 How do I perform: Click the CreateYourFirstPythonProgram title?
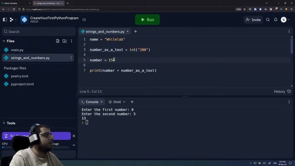[54, 18]
